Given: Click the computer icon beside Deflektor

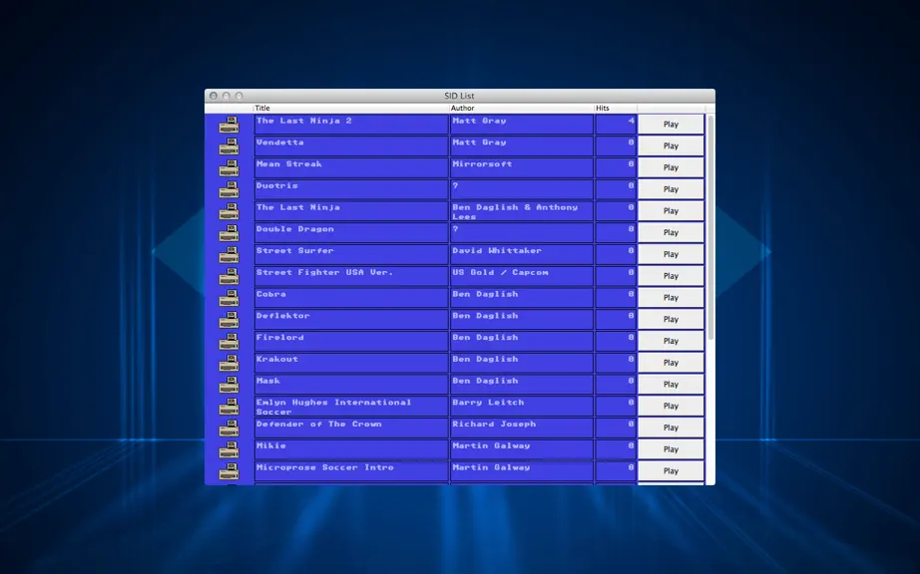Looking at the screenshot, I should (229, 320).
